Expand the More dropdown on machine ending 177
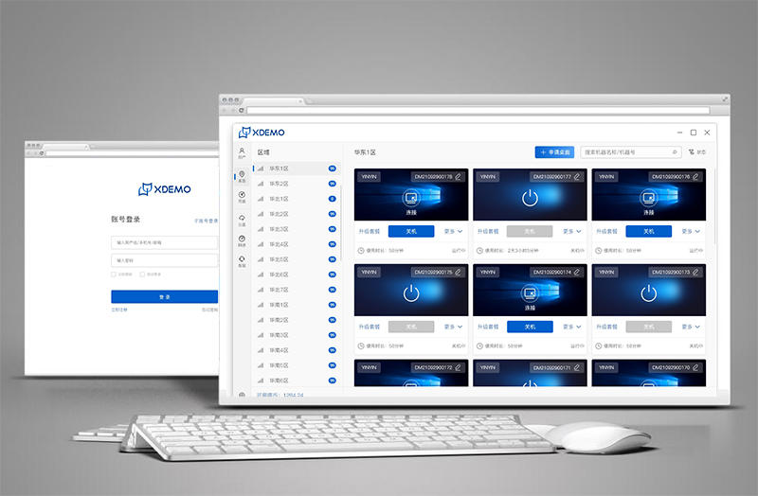The height and width of the screenshot is (496, 758). pyautogui.click(x=572, y=231)
